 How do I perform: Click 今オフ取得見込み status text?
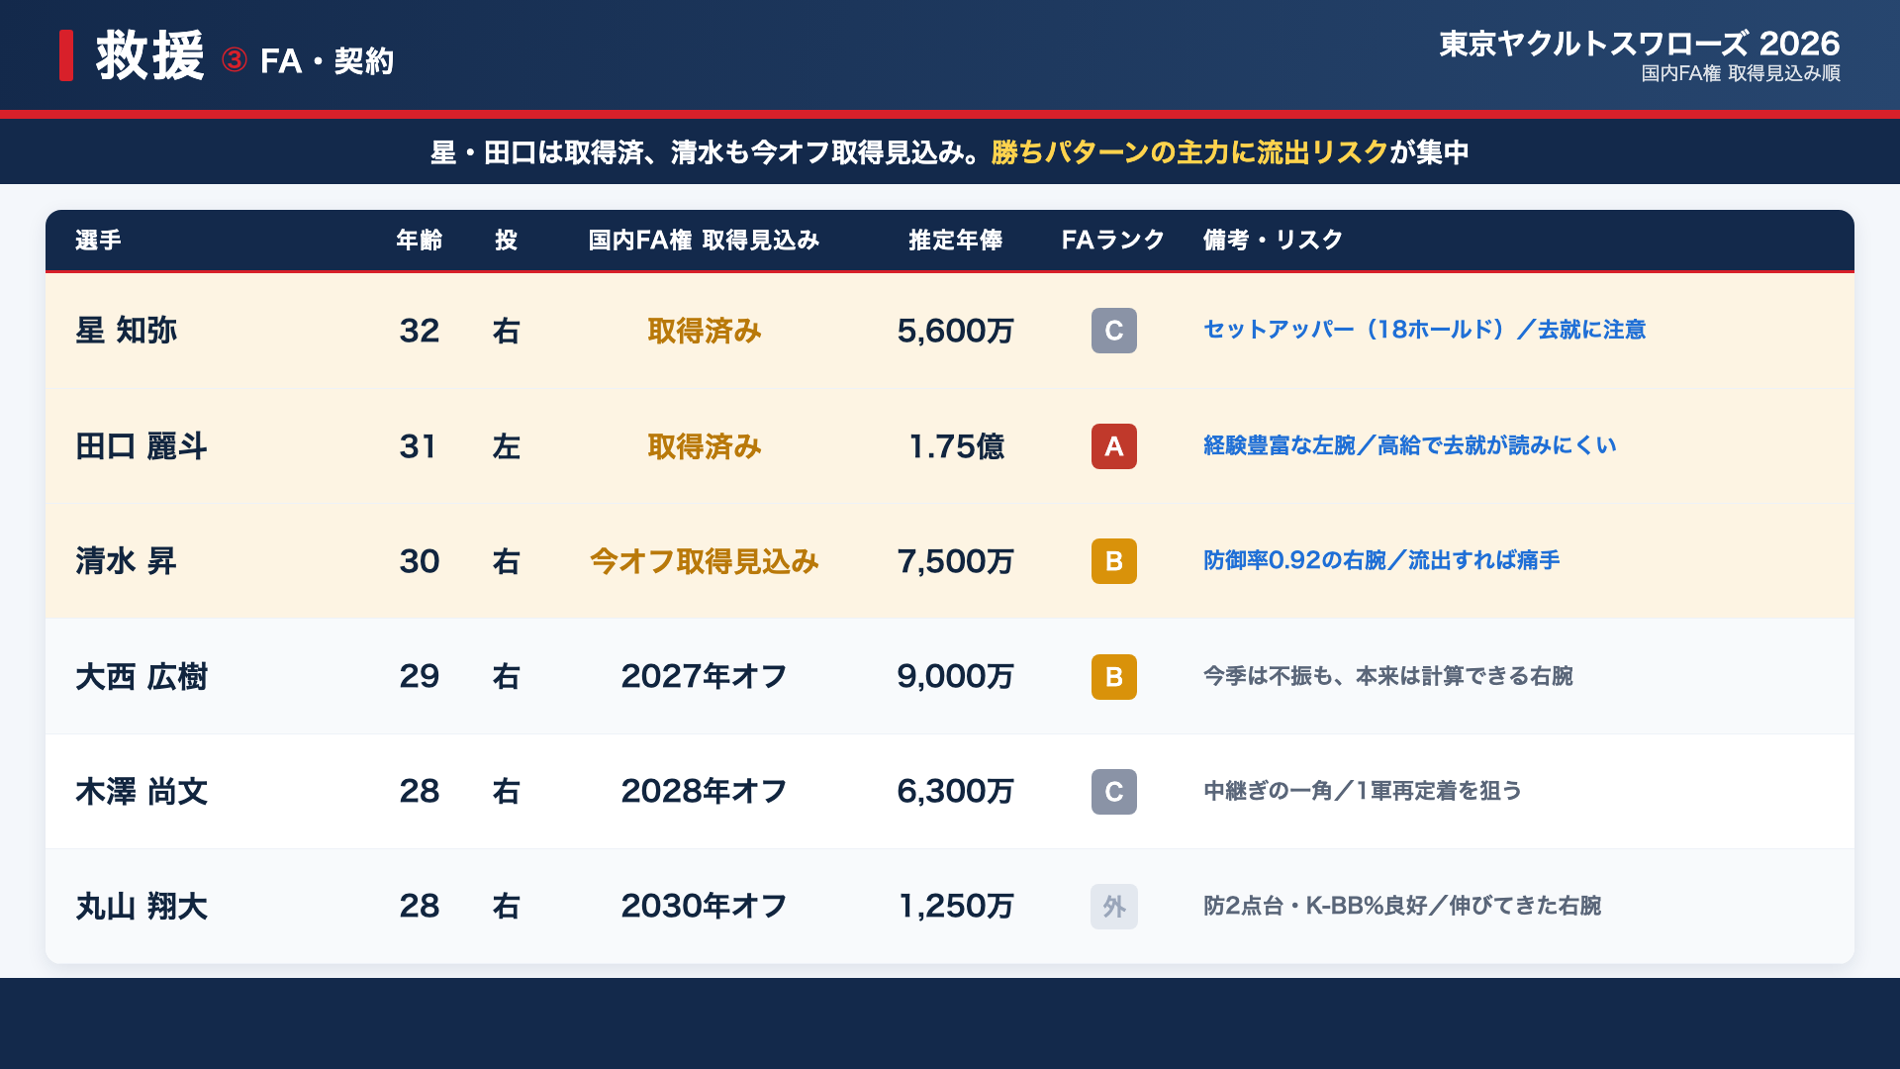(705, 561)
